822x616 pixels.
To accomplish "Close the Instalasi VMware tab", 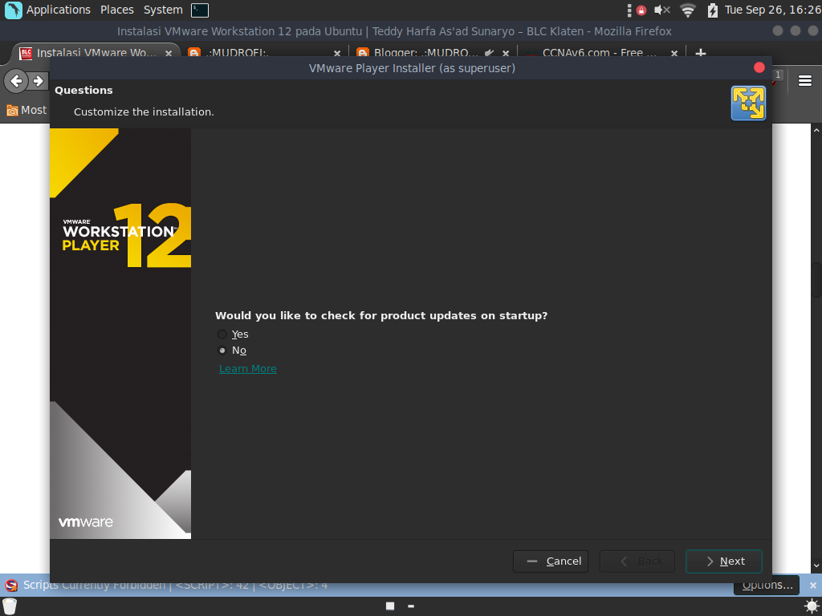I will [169, 53].
